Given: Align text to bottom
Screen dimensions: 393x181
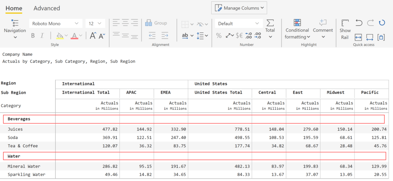Looking at the screenshot, I should click(134, 37).
